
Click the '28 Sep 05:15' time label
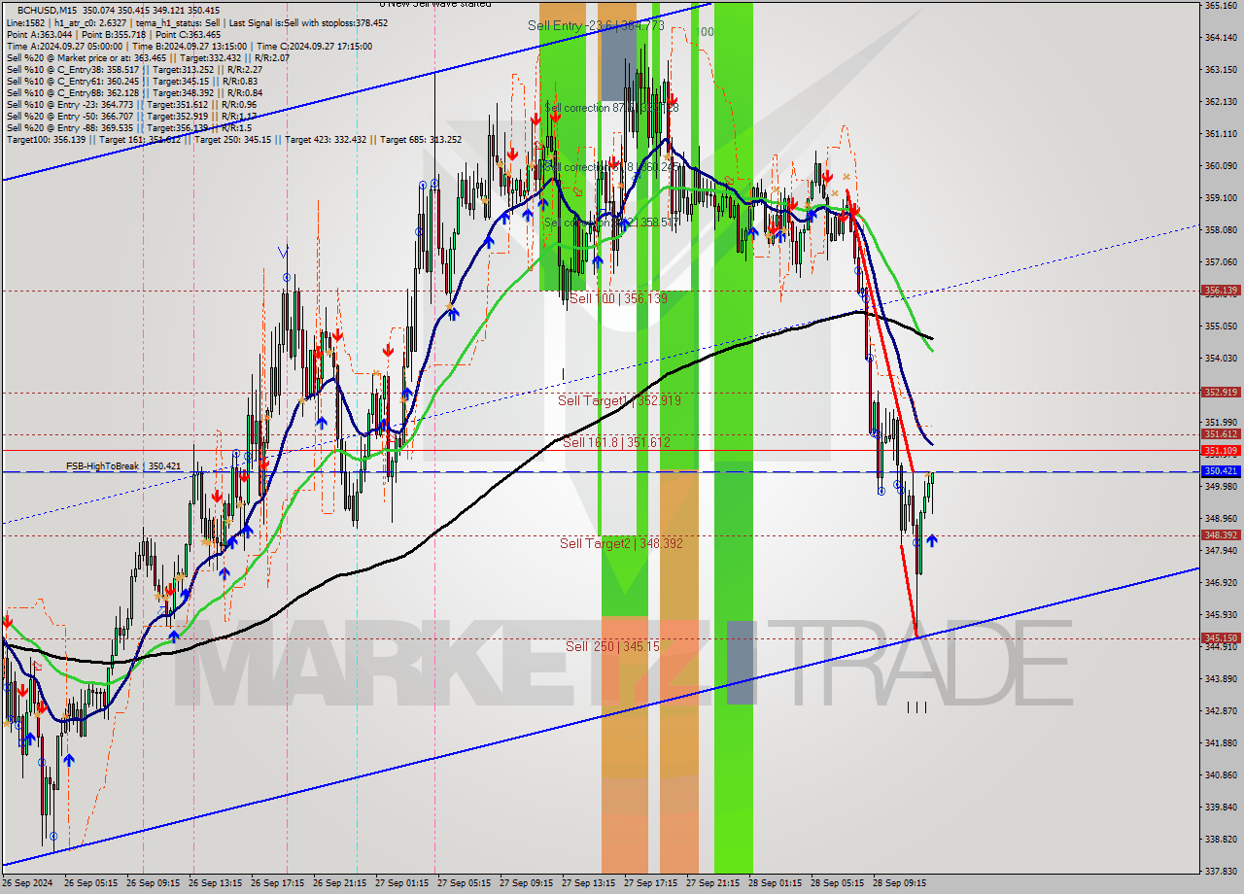tap(837, 884)
